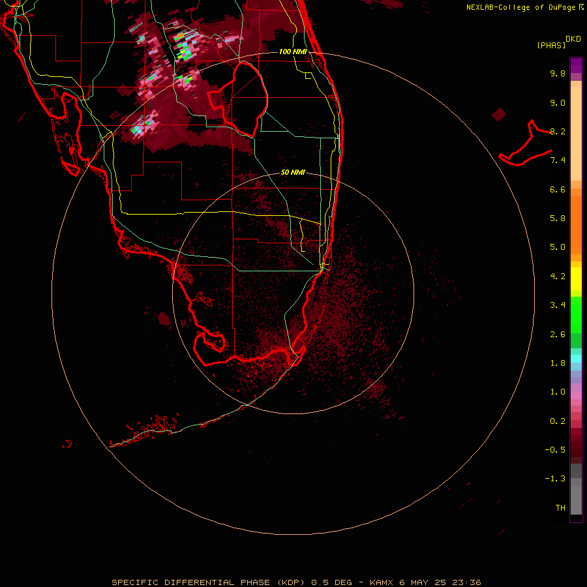Viewport: 587px width, 587px height.
Task: Click the 50 NMI range ring label
Action: coord(293,173)
